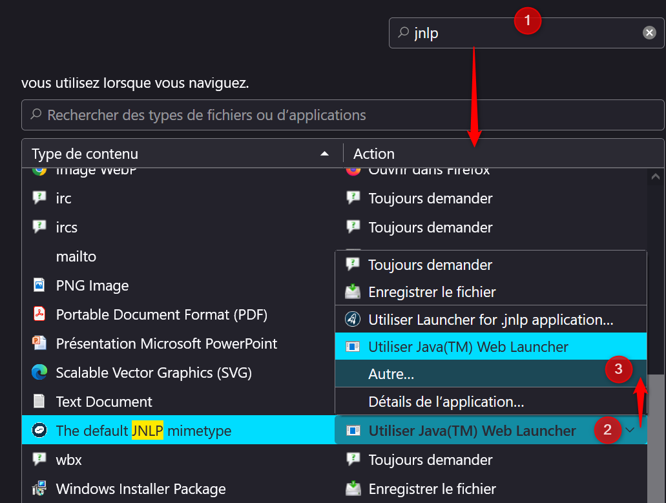
Task: Expand the JNLP action dropdown chevron
Action: click(x=630, y=431)
